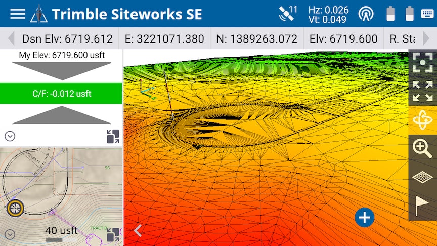The image size is (437, 246).
Task: Open the hamburger main menu
Action: coord(18,14)
